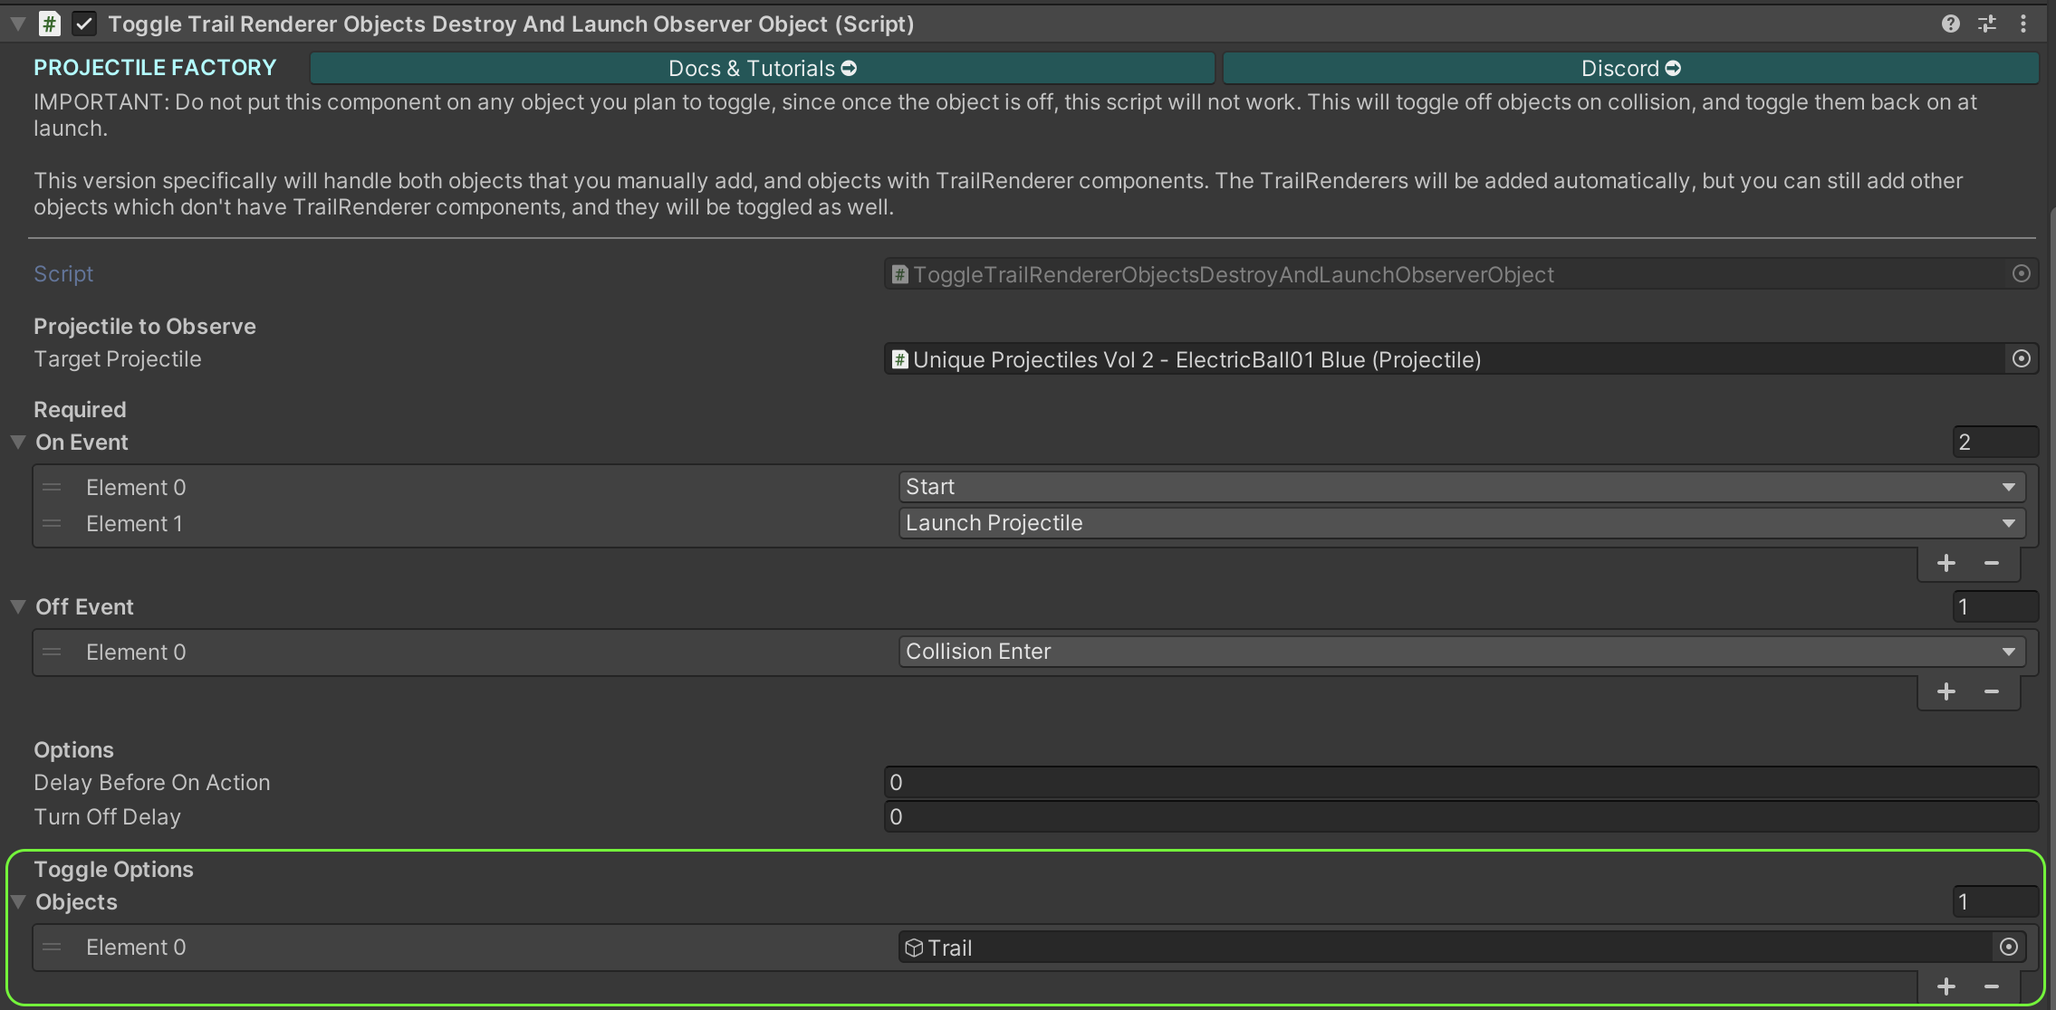Image resolution: width=2056 pixels, height=1010 pixels.
Task: Collapse the Off Event list foldout
Action: (18, 606)
